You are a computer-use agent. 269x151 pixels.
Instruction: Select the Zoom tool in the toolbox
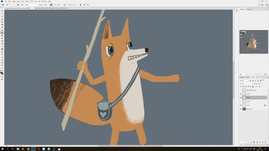[2, 65]
